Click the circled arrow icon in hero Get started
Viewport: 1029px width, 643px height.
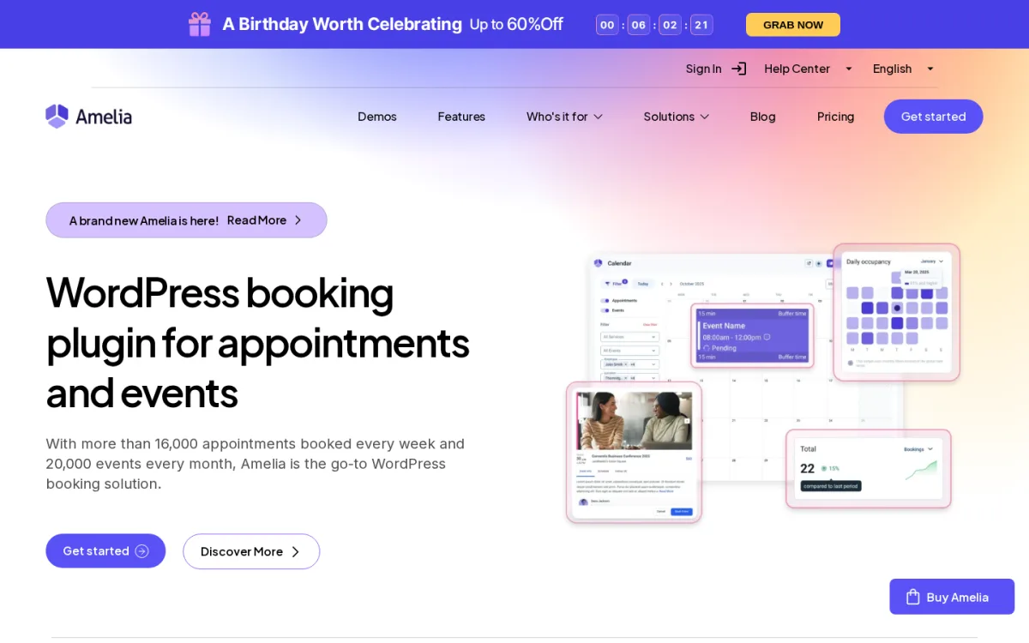tap(142, 551)
